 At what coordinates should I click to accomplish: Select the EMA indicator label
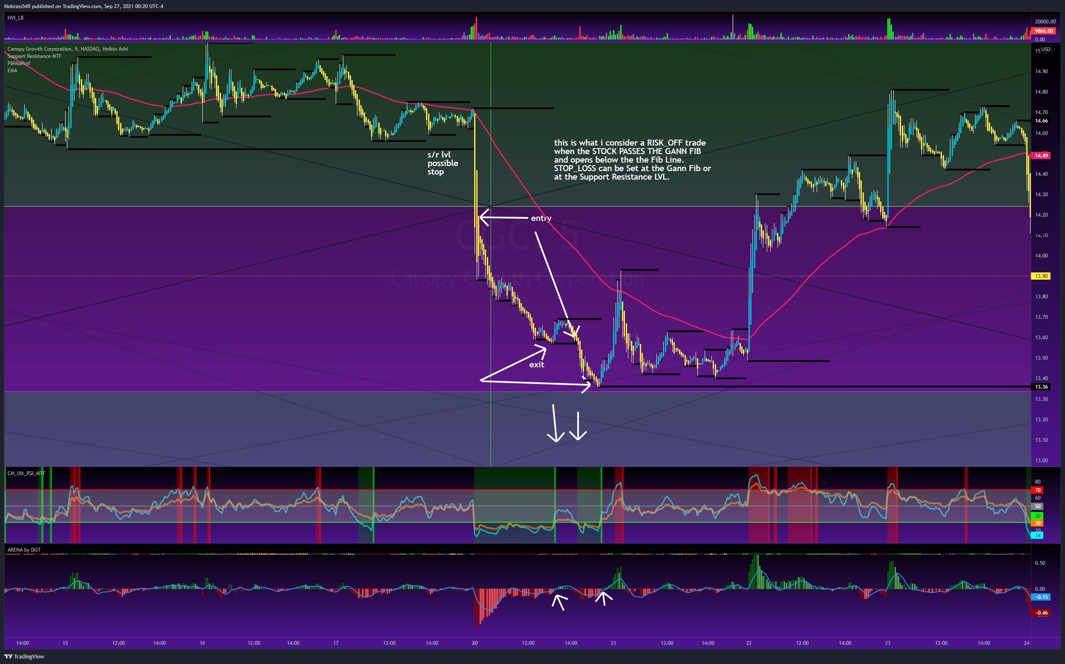[12, 71]
